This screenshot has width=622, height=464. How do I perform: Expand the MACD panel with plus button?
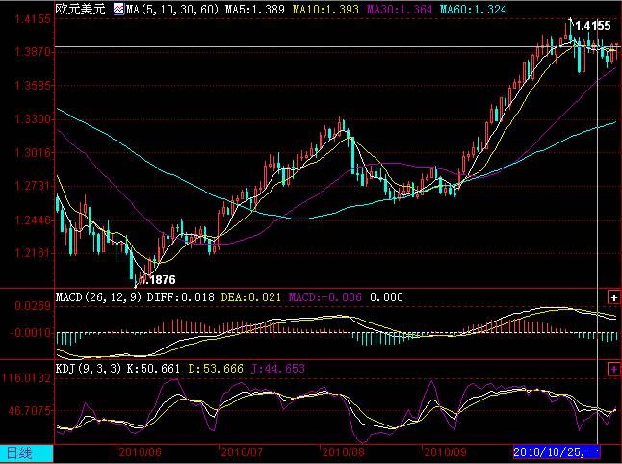[x=613, y=297]
